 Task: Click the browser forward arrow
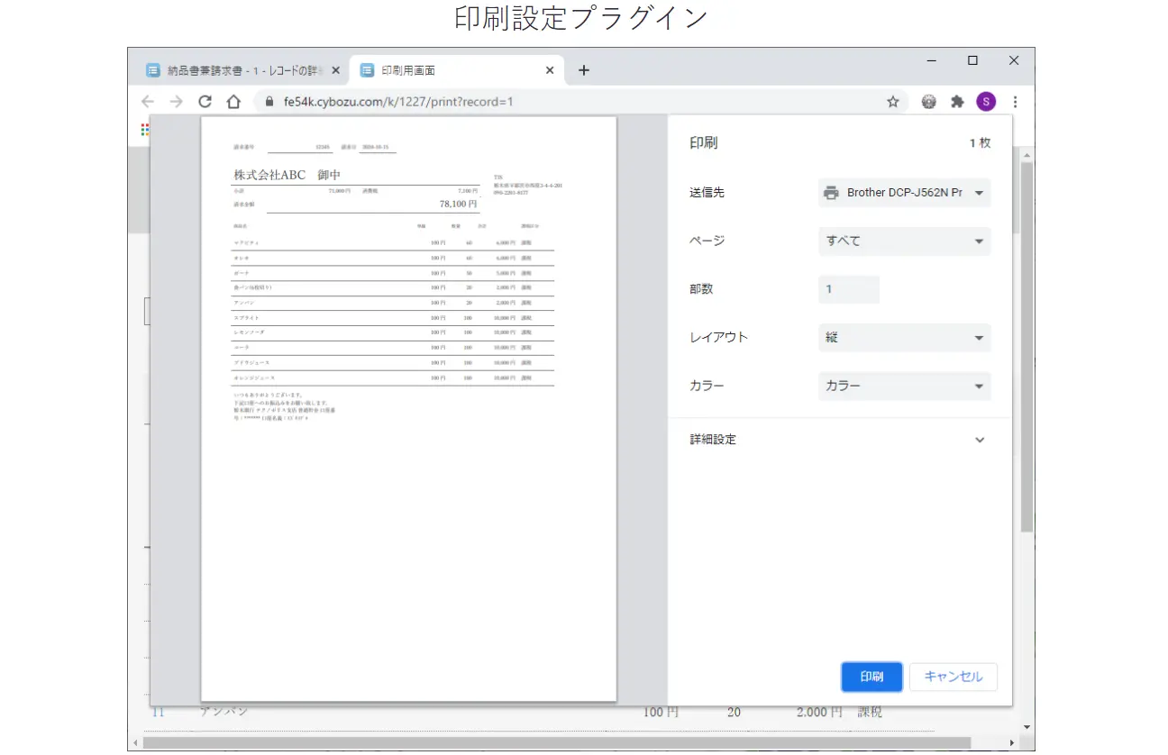[176, 102]
